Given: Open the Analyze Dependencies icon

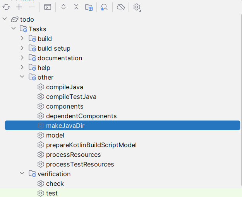Looking at the screenshot, I should point(104,7).
